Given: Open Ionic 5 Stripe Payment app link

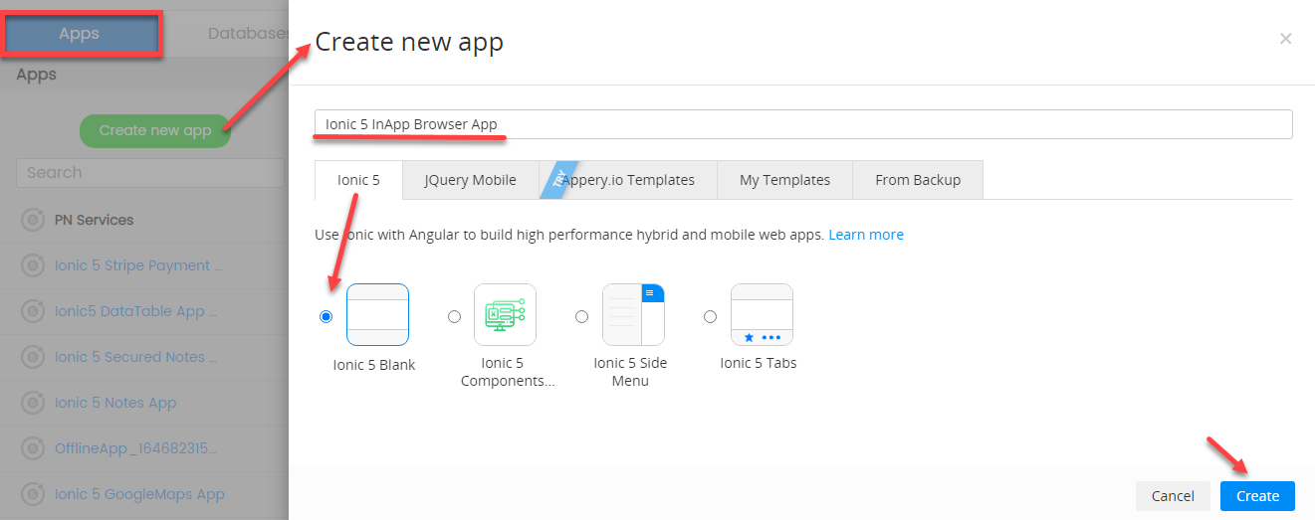Looking at the screenshot, I should (138, 265).
